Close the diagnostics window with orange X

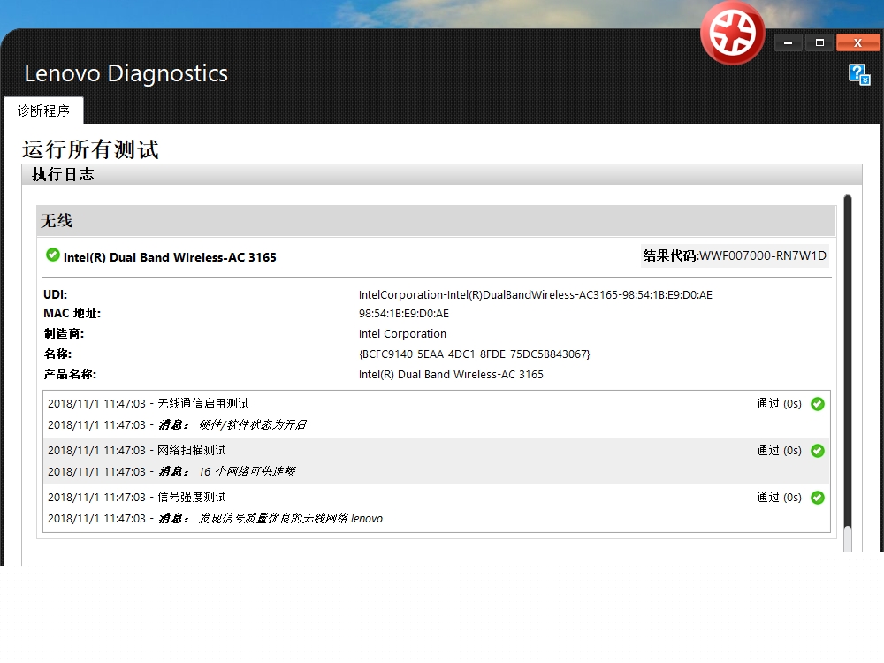857,42
